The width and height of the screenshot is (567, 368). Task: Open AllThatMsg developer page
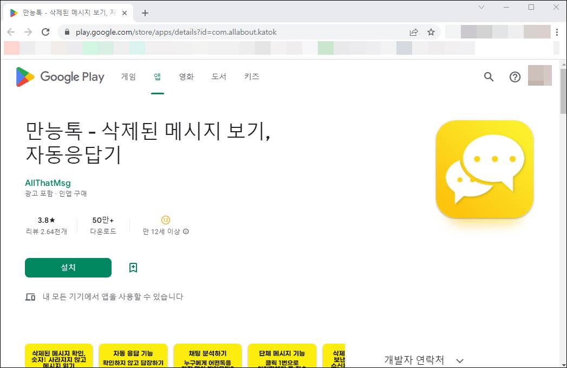point(48,183)
